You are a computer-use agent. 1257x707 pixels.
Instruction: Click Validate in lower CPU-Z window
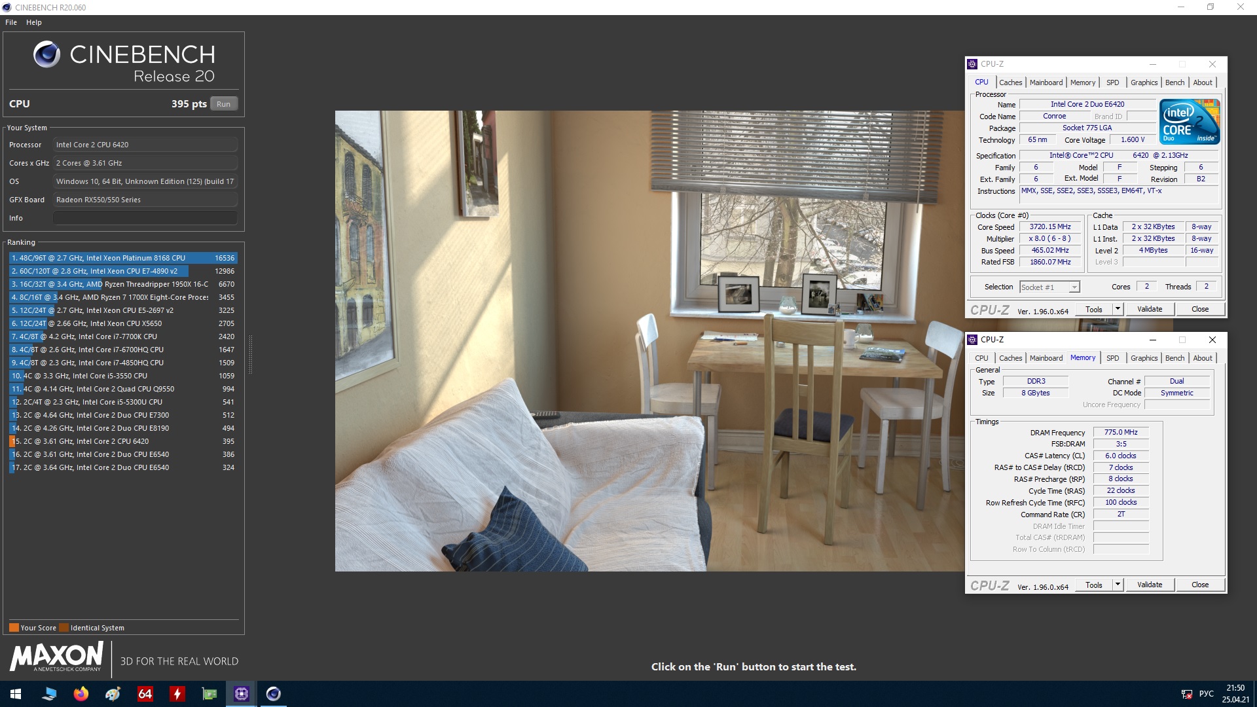tap(1150, 585)
